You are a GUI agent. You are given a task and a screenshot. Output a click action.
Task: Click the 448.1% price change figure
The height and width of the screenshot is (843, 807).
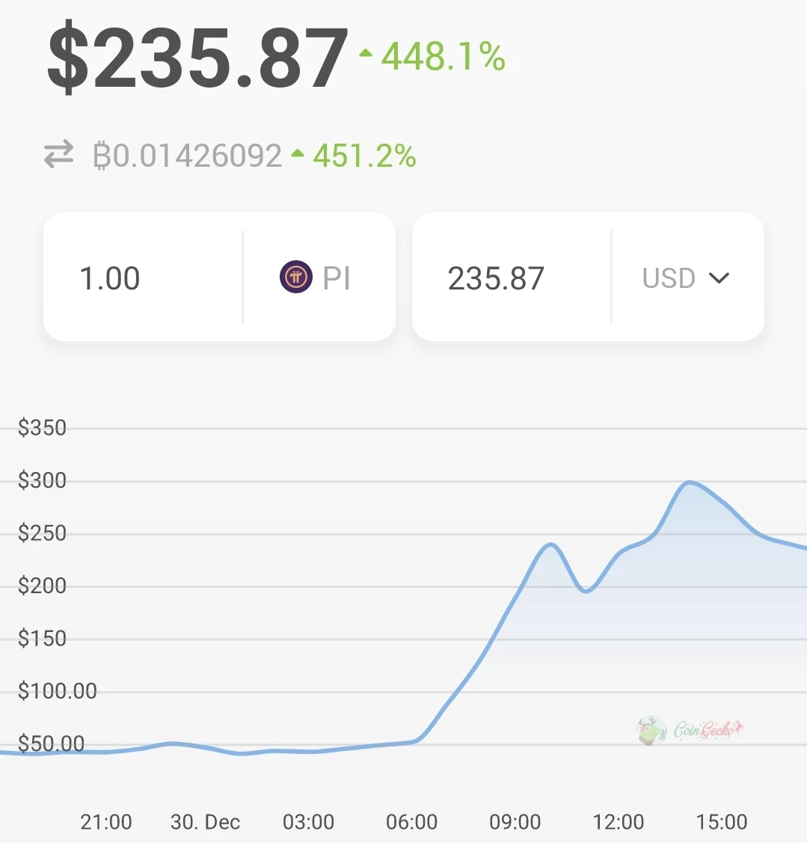coord(444,56)
